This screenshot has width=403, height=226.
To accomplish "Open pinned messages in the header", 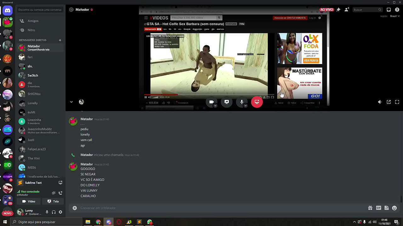I will (x=338, y=10).
